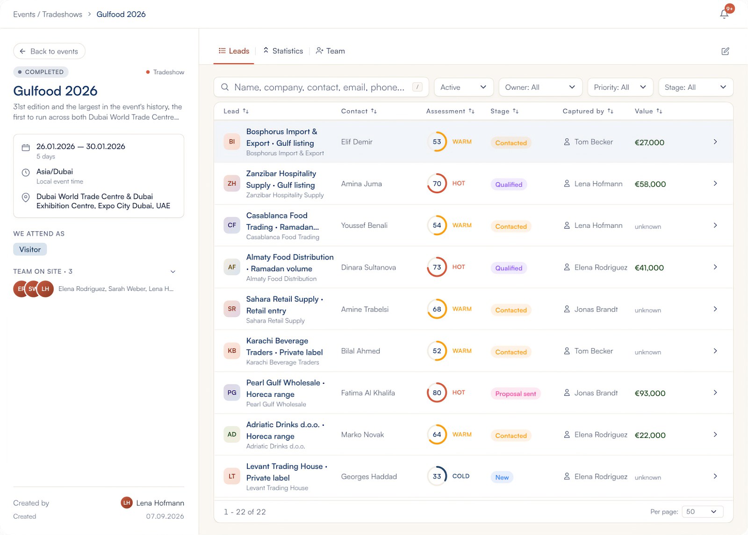748x535 pixels.
Task: Sort by the Value column arrows
Action: (x=659, y=111)
